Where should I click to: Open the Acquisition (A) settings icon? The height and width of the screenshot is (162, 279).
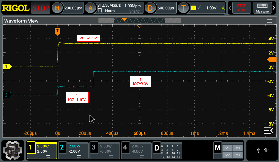(x=91, y=8)
